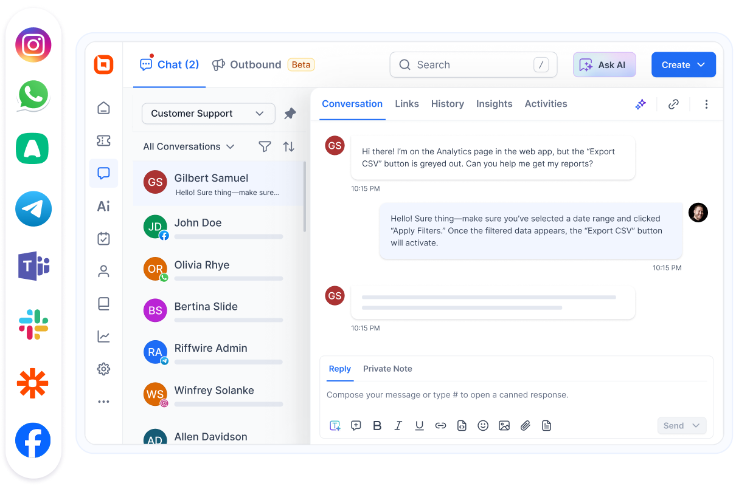The width and height of the screenshot is (736, 486).
Task: Click the Telegram channel icon
Action: [x=33, y=209]
